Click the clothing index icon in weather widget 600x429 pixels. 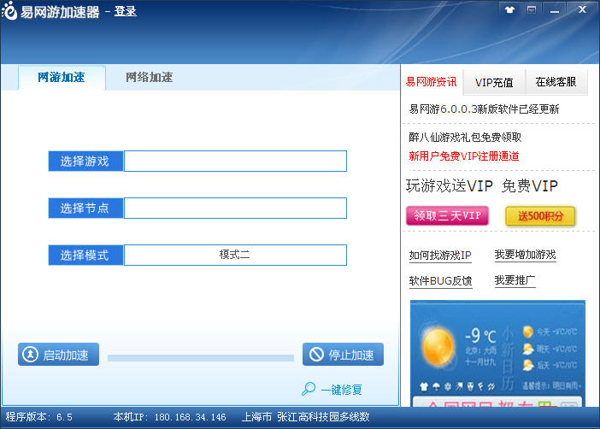(424, 386)
